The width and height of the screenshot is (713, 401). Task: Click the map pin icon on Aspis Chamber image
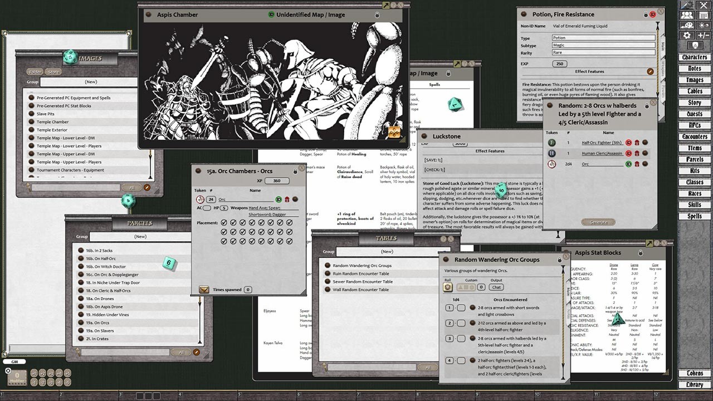pyautogui.click(x=393, y=132)
